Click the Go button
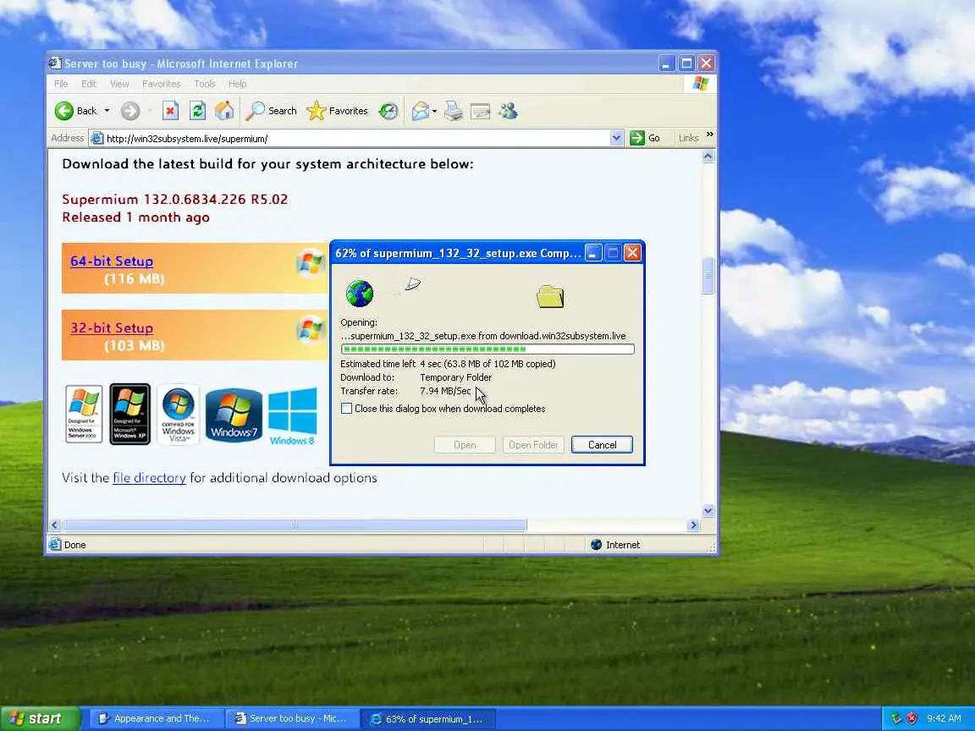 645,138
